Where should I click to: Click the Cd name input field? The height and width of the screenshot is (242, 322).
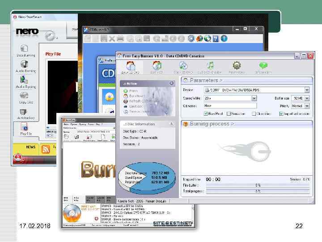230,106
